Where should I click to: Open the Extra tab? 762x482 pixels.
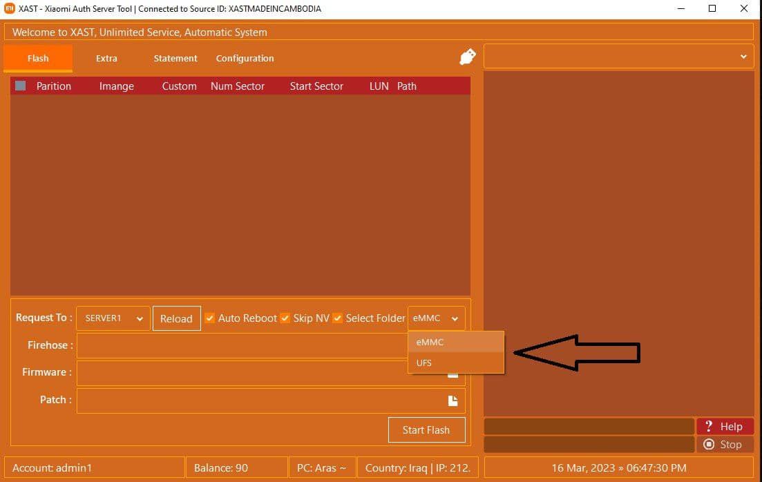(x=106, y=58)
